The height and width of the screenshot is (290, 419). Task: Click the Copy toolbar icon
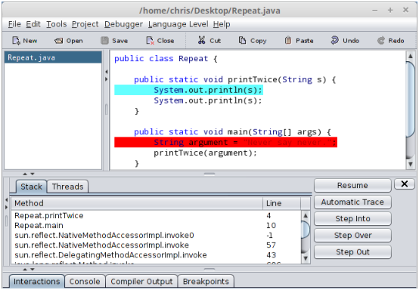(x=242, y=40)
